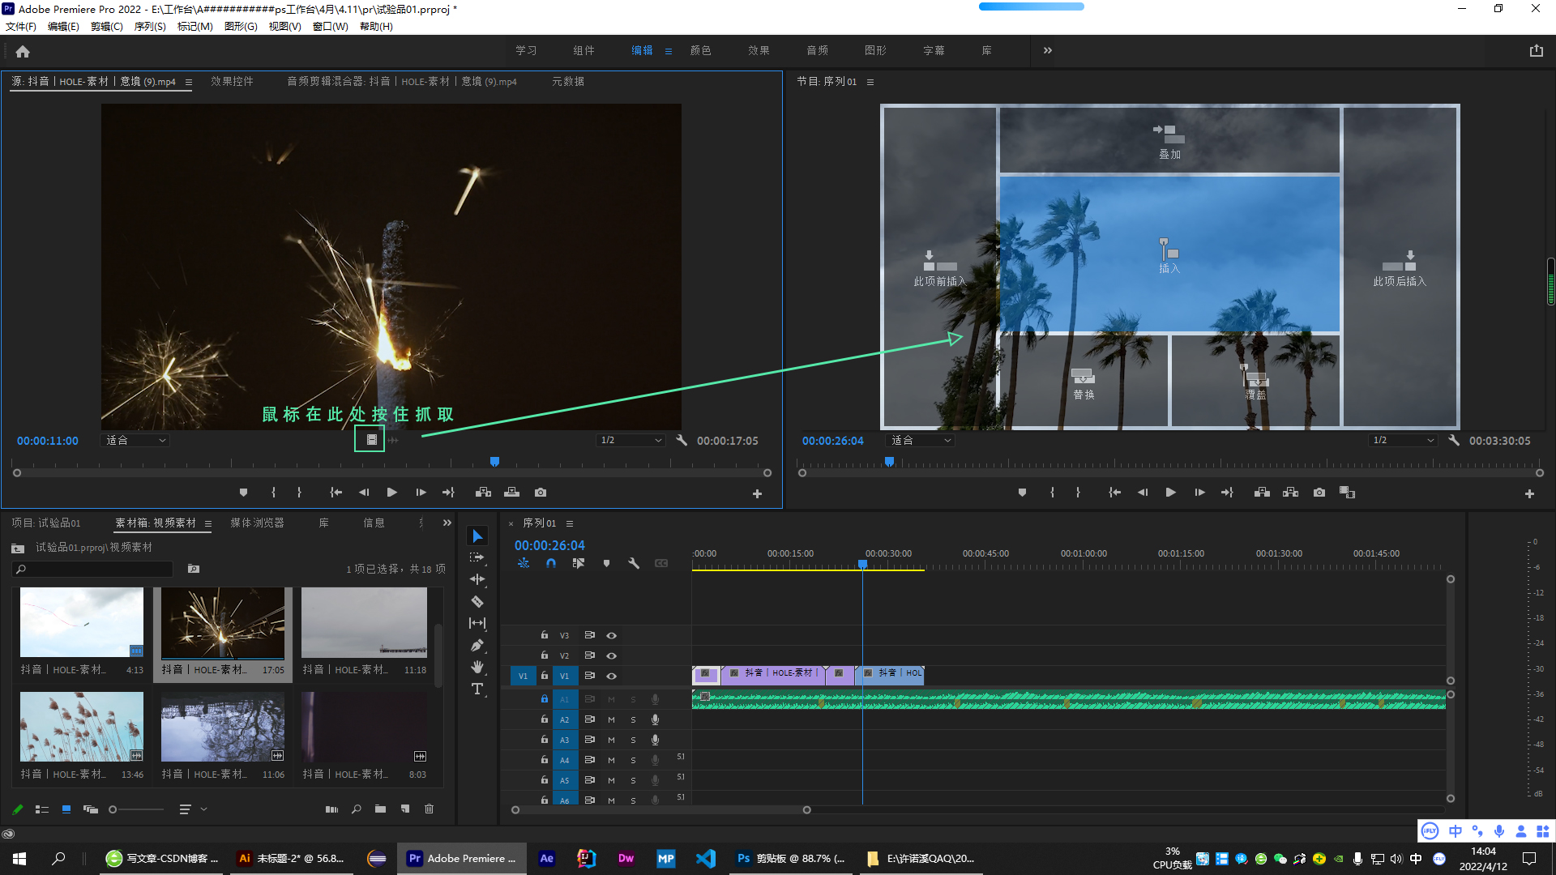Select the Razor tool

tap(477, 601)
